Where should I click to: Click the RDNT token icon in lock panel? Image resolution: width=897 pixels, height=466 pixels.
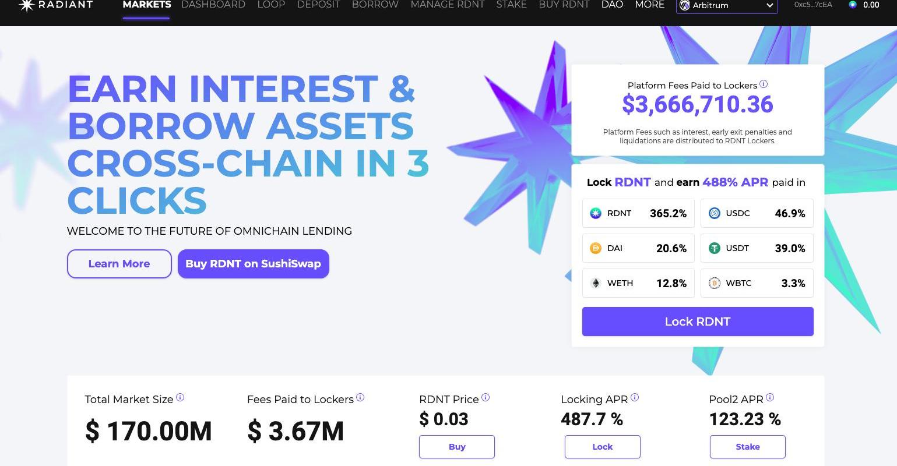tap(596, 213)
